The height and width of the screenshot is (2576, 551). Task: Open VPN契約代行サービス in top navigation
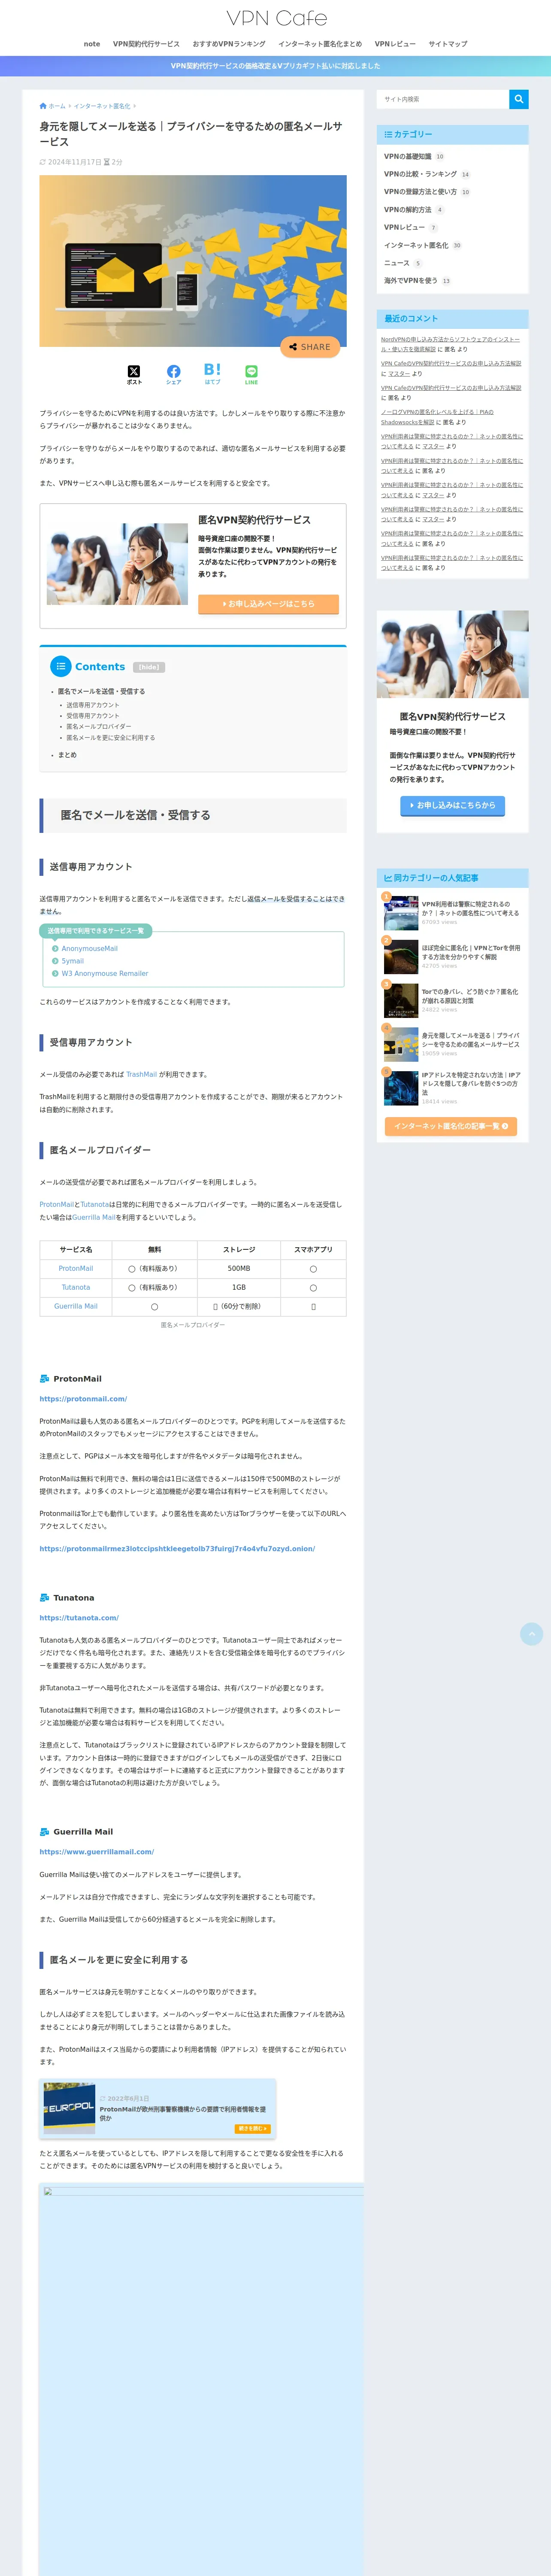coord(146,44)
